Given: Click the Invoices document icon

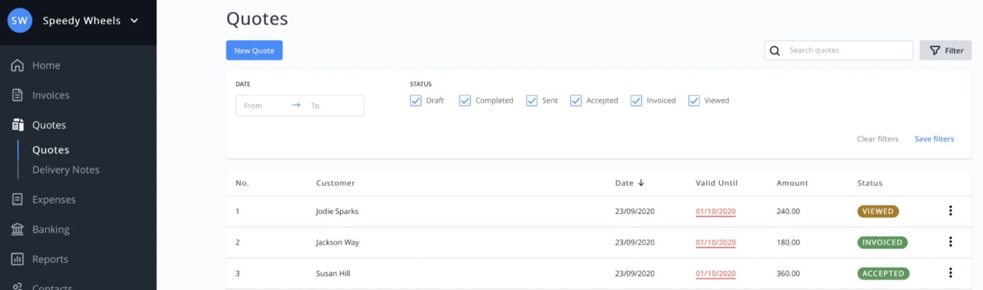Looking at the screenshot, I should point(17,95).
